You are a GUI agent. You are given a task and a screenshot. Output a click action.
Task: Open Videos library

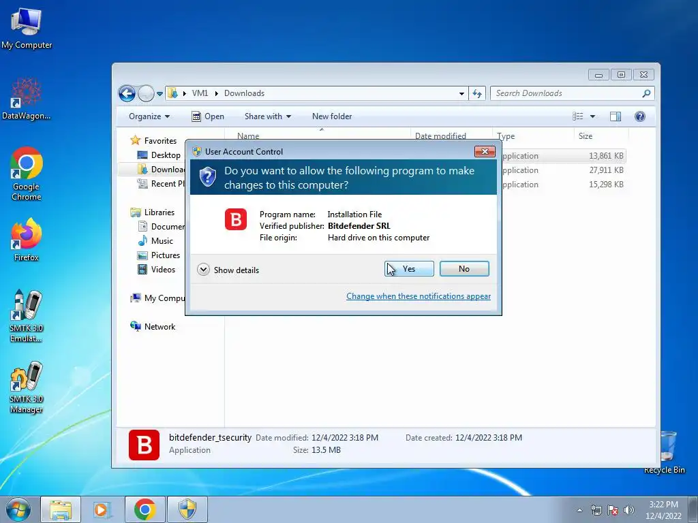[x=156, y=270]
